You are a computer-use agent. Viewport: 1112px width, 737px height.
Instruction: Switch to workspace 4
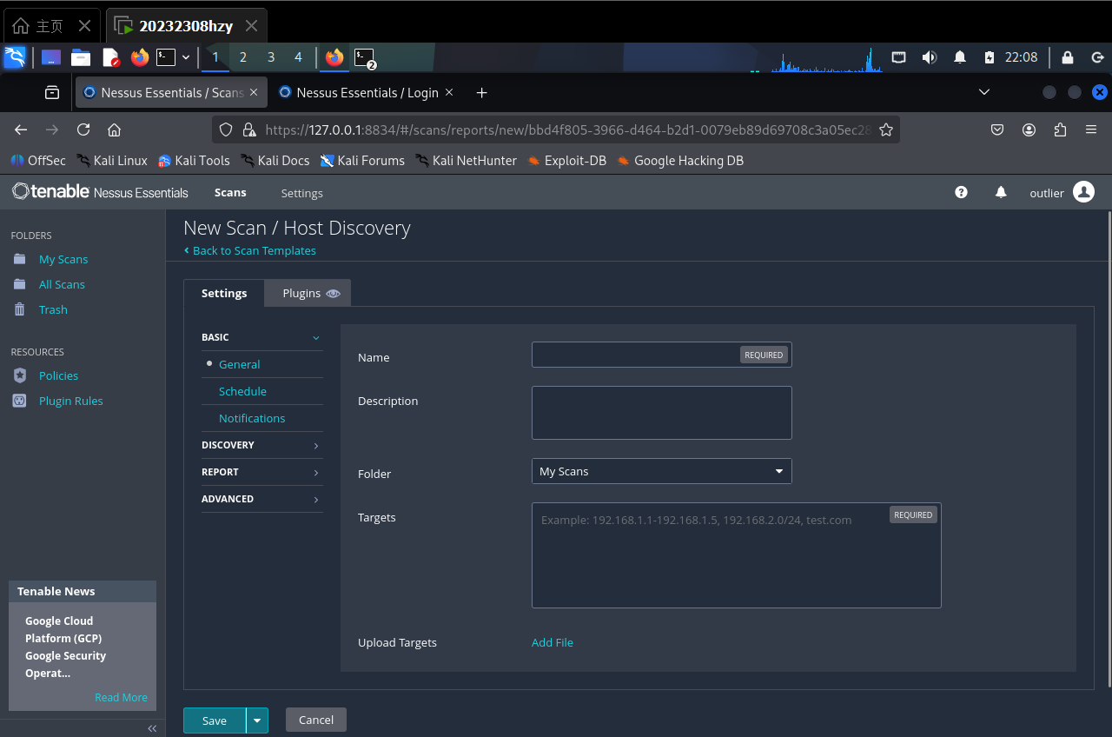click(x=298, y=57)
